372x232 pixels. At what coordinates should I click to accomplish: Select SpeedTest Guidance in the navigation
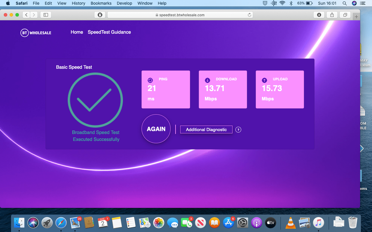point(109,32)
